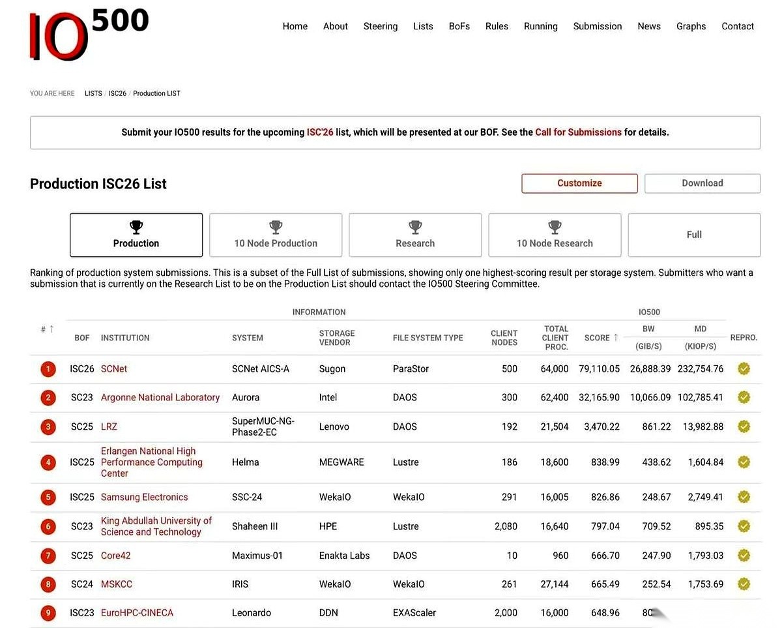Open the EuroHPC-CINECA link
The height and width of the screenshot is (628, 782).
pyautogui.click(x=137, y=613)
